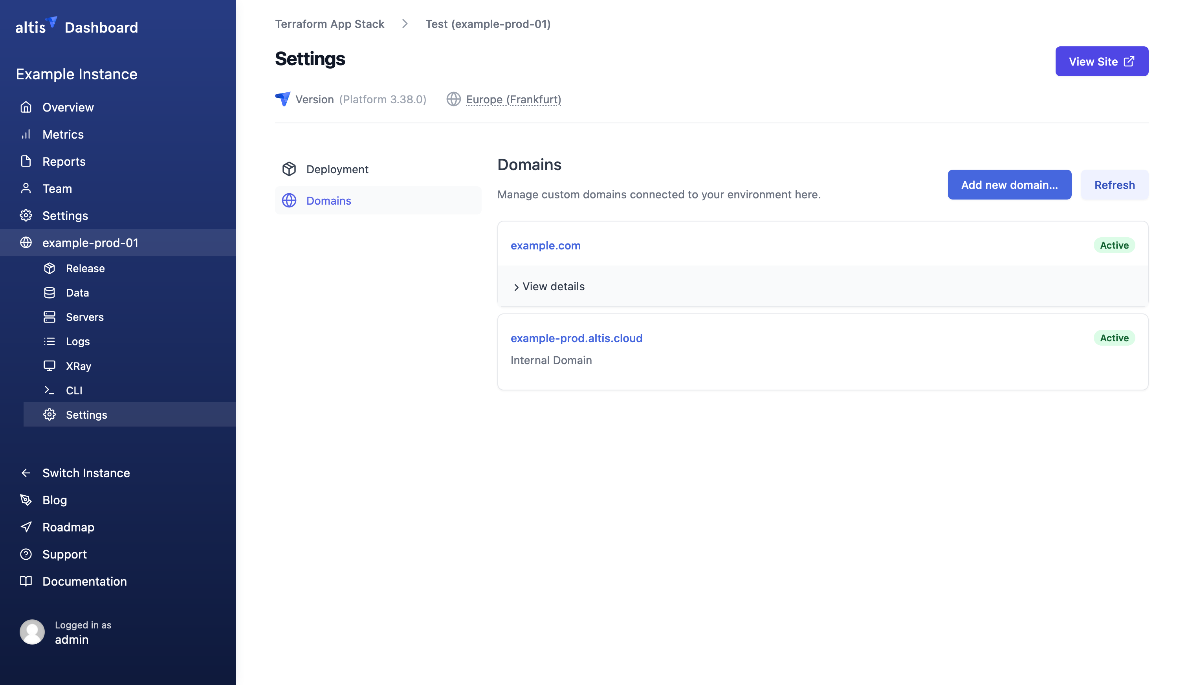Click the altis logo in the sidebar header
This screenshot has width=1188, height=685.
[x=36, y=26]
